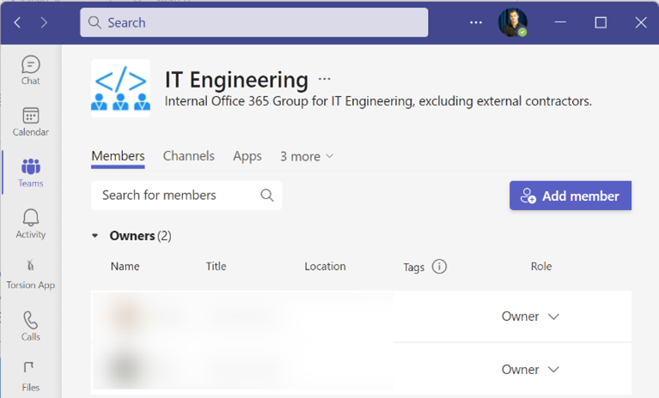Open first owner's Role dropdown

pos(530,317)
